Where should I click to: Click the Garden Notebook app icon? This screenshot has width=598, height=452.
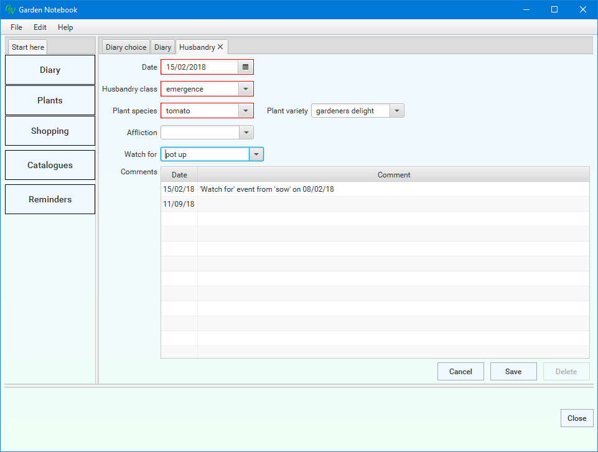point(10,10)
